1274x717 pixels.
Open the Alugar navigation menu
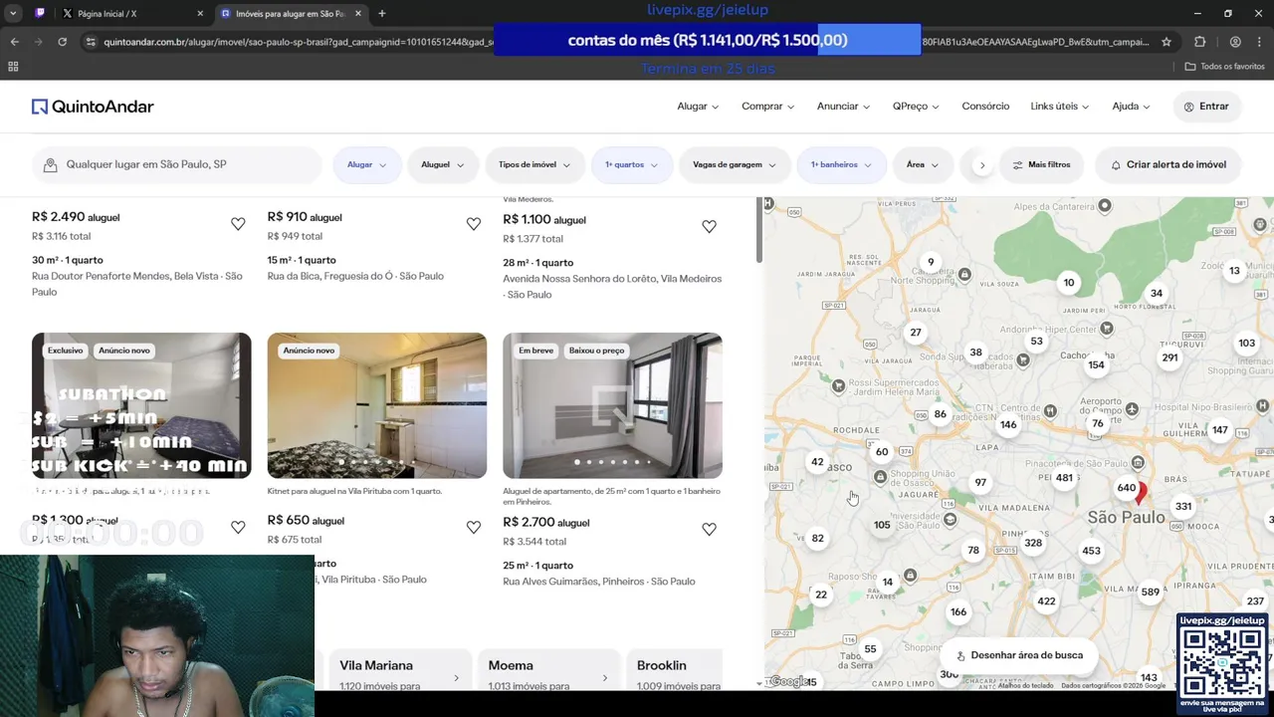click(x=698, y=107)
